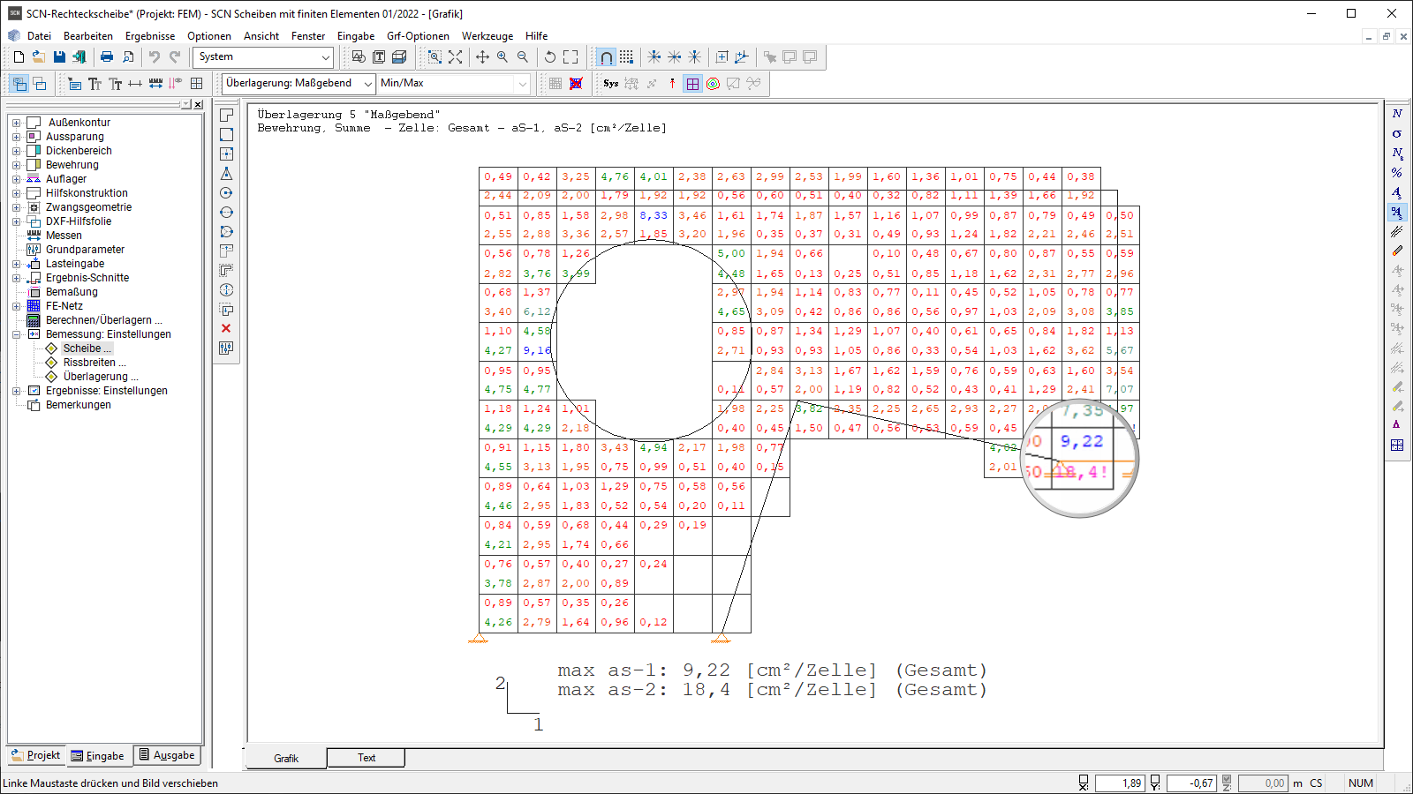Click the zoom-to-fit arrows icon
Screen dimensions: 1413x794
[x=455, y=56]
